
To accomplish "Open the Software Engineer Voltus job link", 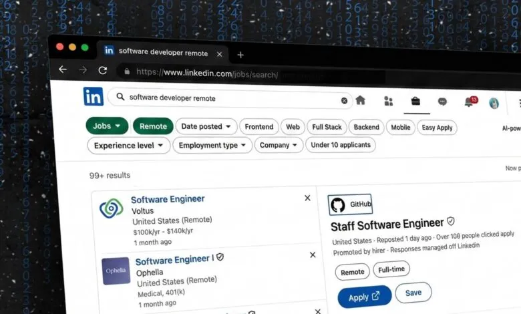I will (168, 199).
